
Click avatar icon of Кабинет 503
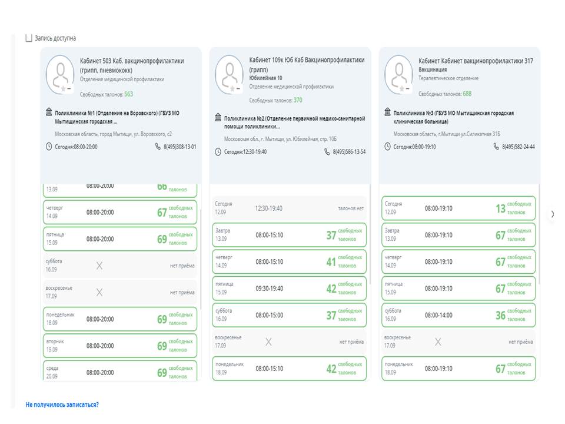coord(61,75)
